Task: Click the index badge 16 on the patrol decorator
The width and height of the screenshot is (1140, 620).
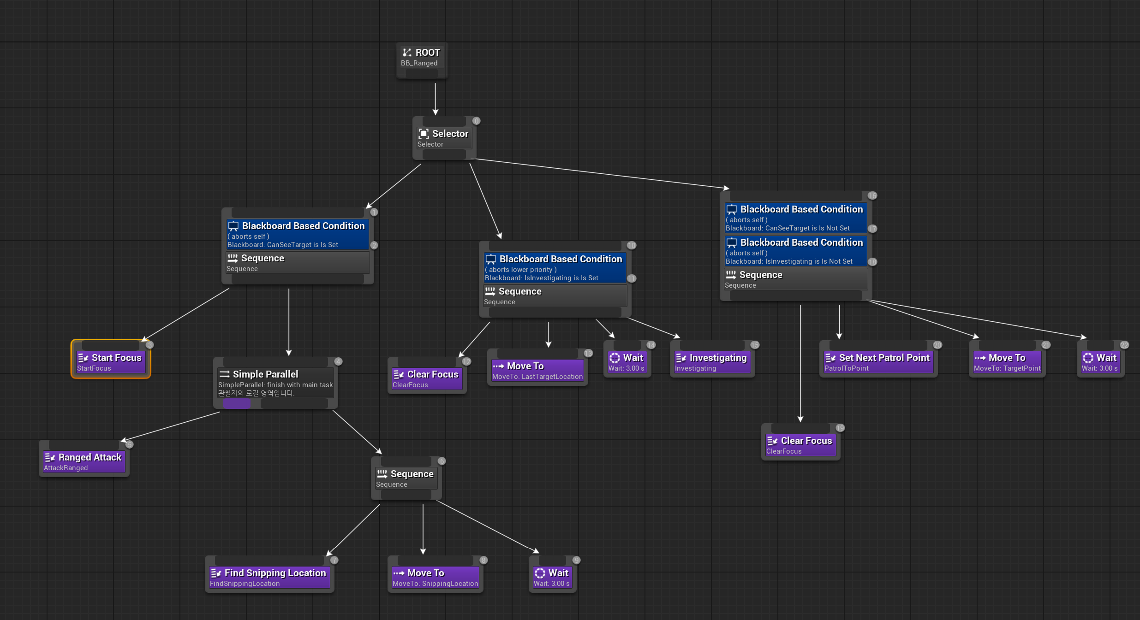Action: tap(872, 195)
